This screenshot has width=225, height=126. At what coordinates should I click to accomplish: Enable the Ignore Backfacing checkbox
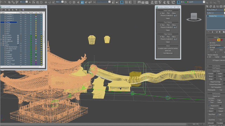pos(209,45)
